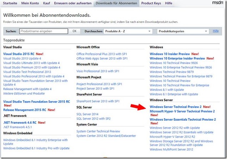
Task: Click the Hilfe link beside Produktkategorien
Action: pos(216,31)
